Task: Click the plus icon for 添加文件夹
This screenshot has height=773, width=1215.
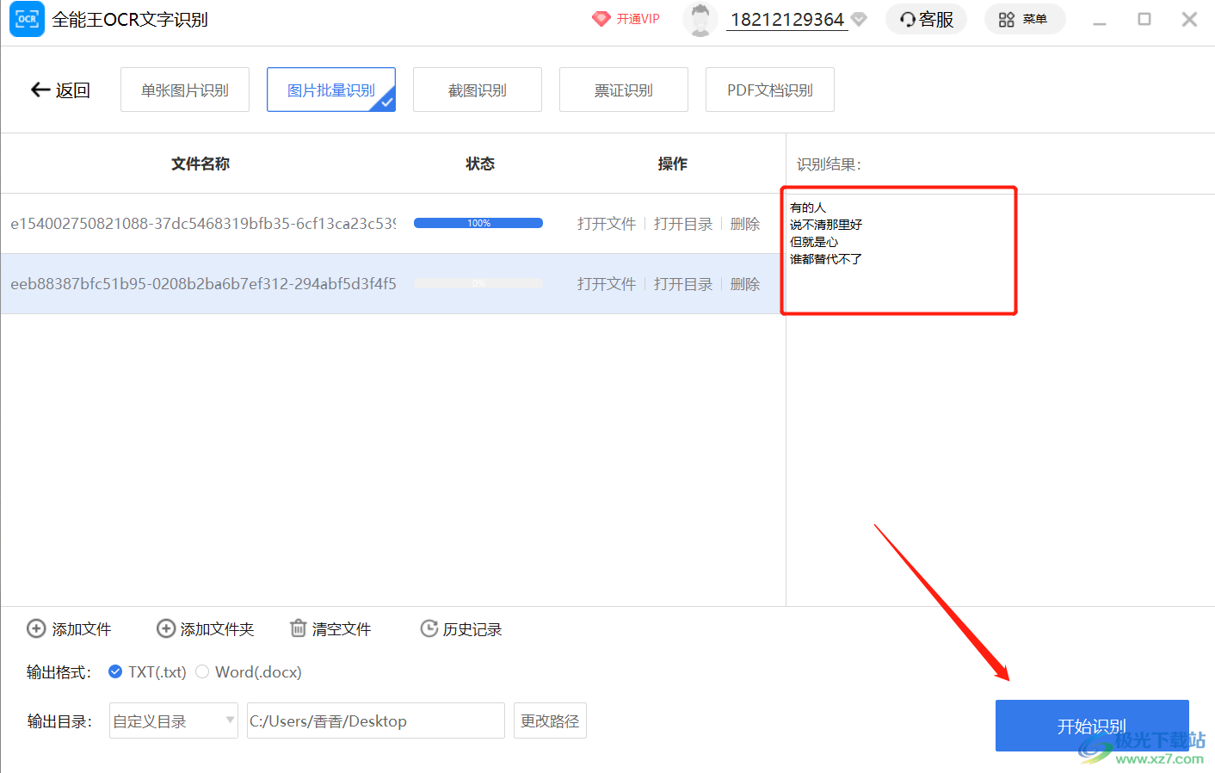Action: coord(165,629)
